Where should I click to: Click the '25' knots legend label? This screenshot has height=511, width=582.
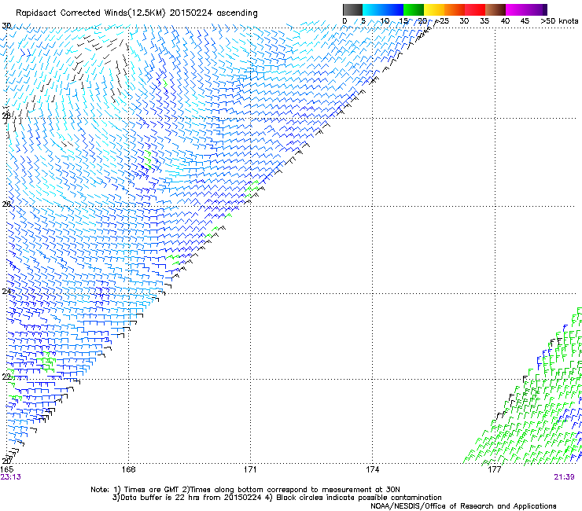(x=444, y=21)
